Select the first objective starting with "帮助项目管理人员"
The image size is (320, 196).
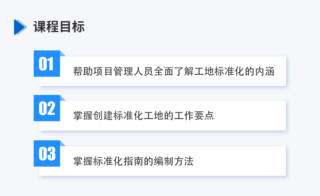click(x=173, y=72)
